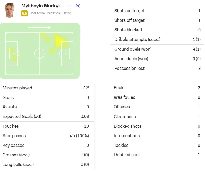This screenshot has width=205, height=171.
Task: Click the Ground duels (won) row
Action: (157, 49)
